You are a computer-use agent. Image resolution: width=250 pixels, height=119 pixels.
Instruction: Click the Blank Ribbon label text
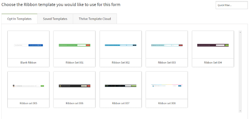pyautogui.click(x=28, y=63)
